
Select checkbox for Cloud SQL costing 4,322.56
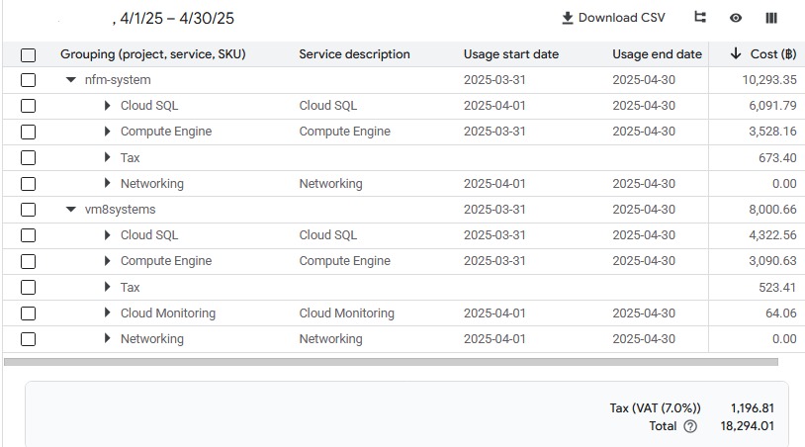29,235
